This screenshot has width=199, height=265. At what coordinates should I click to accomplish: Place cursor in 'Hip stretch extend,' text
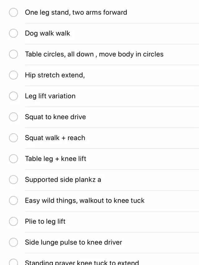(x=55, y=75)
